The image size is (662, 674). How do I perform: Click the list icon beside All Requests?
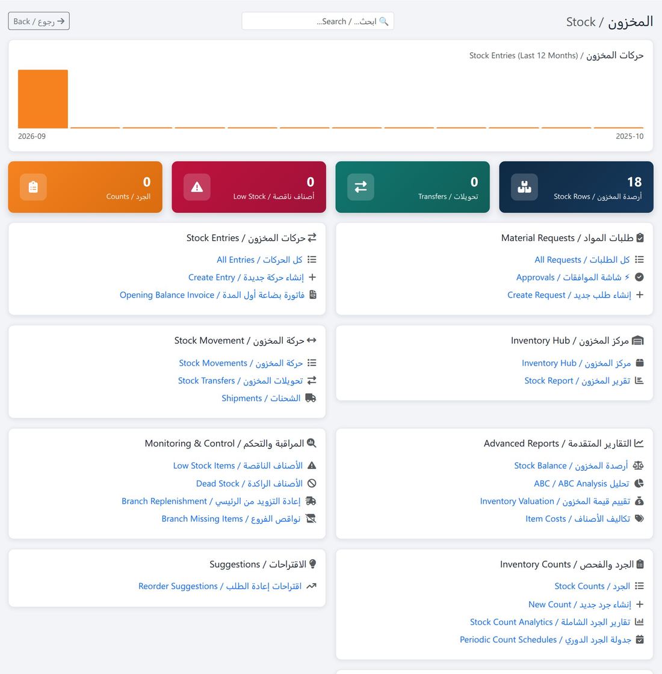640,260
